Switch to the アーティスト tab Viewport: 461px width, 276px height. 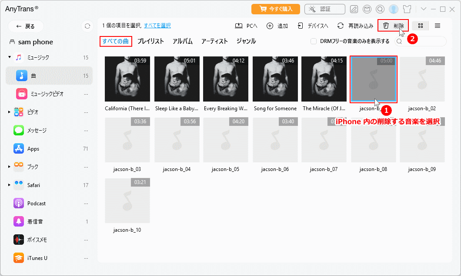point(214,41)
